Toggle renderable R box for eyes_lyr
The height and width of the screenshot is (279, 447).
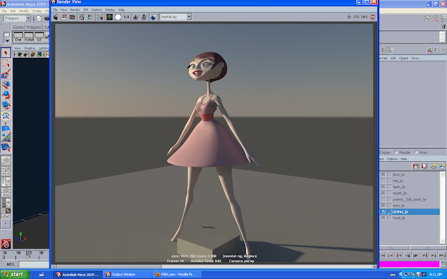pyautogui.click(x=383, y=206)
